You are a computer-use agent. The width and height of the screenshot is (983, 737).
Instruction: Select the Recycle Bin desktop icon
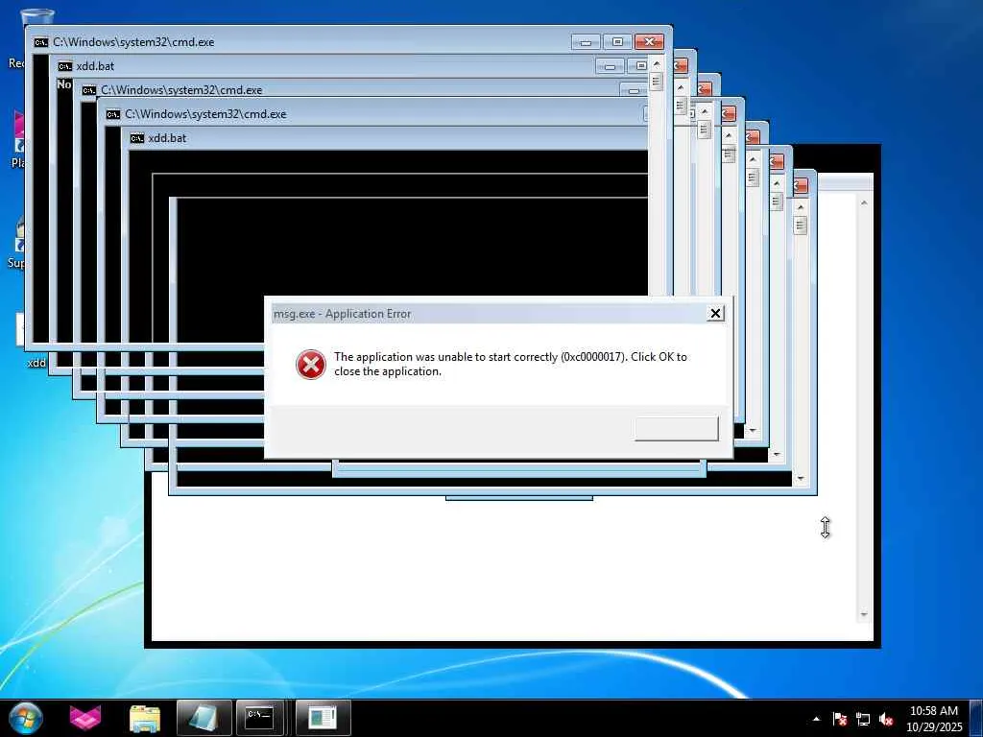pos(37,17)
